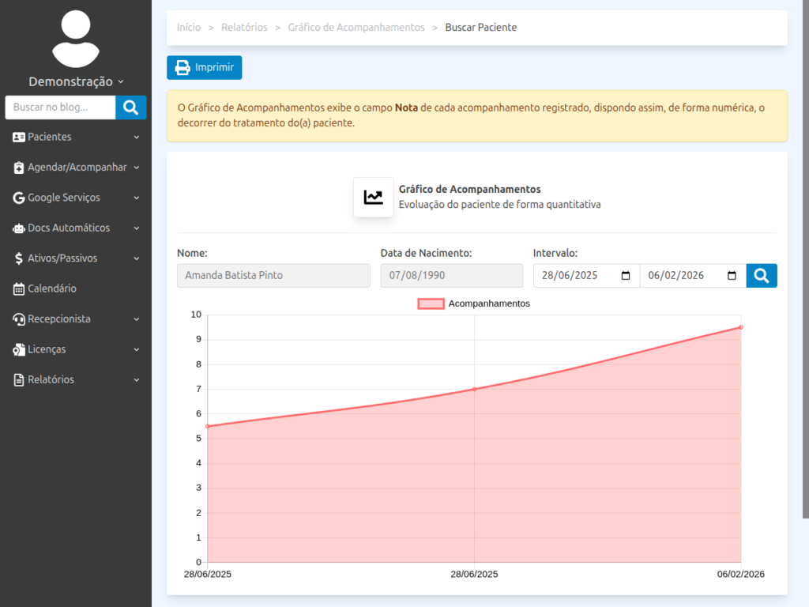Click the Docs Automáticos robot icon

(x=19, y=228)
